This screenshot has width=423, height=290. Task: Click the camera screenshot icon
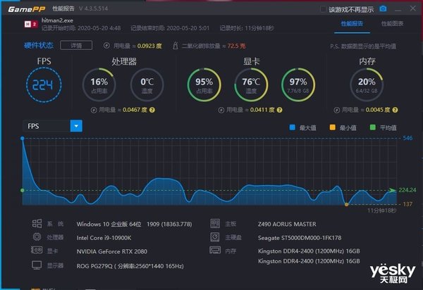coord(383,8)
